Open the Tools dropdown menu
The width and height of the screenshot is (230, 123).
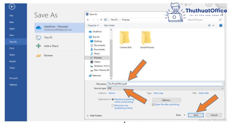click(180, 115)
